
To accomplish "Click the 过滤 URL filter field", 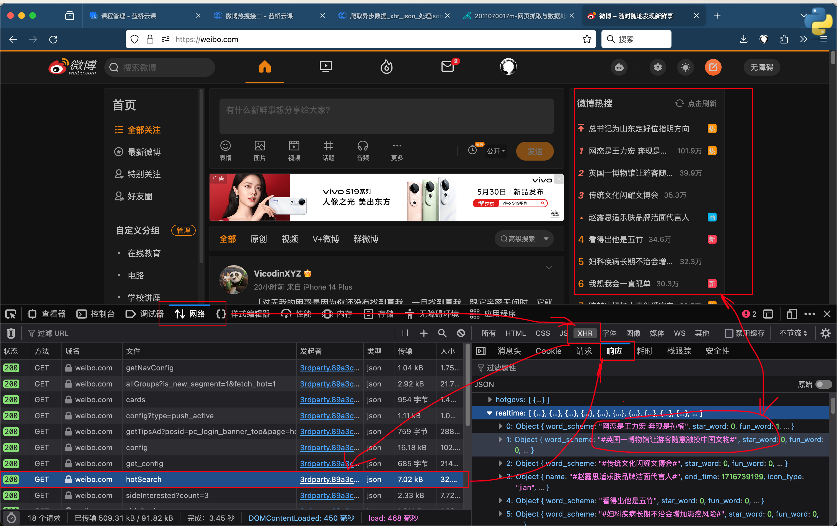I will 208,333.
